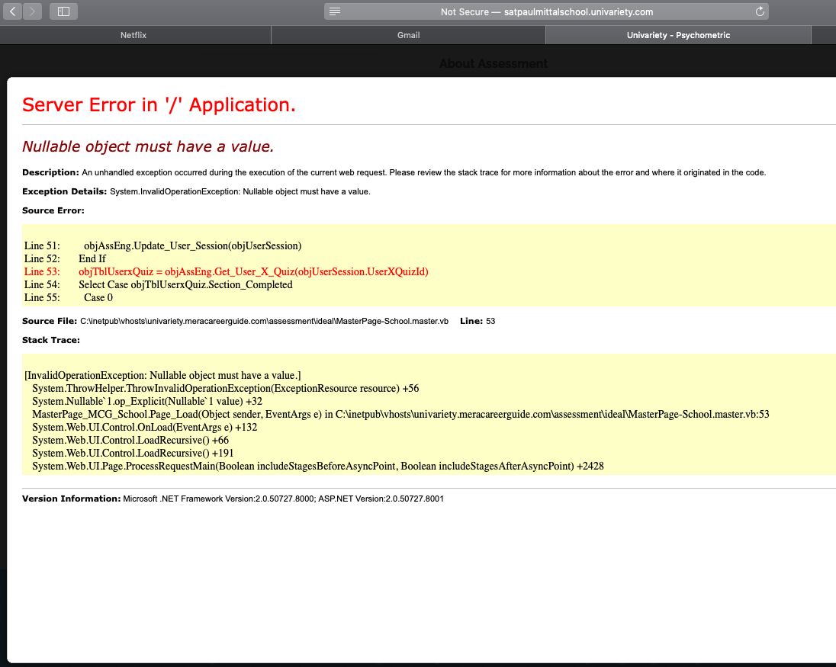Toggle the Safari sidebar button
The width and height of the screenshot is (836, 667).
pos(63,11)
